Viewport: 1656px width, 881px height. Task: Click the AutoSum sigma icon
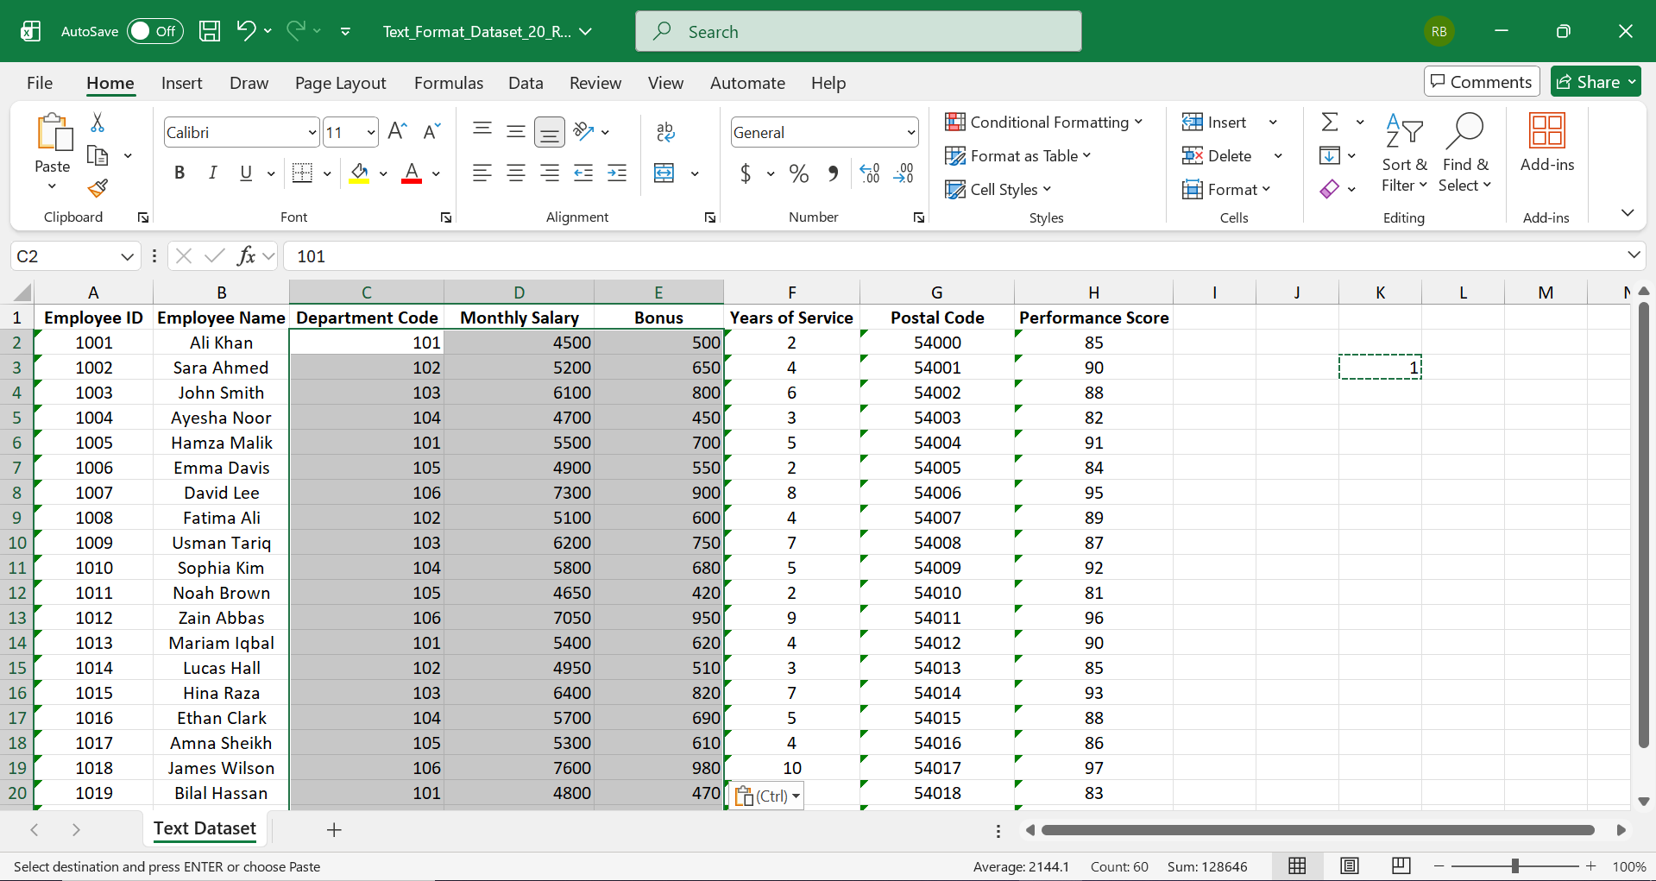[1330, 123]
